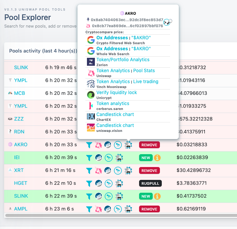
Task: Open cerberus.saren Token analytics link
Action: [x=113, y=104]
